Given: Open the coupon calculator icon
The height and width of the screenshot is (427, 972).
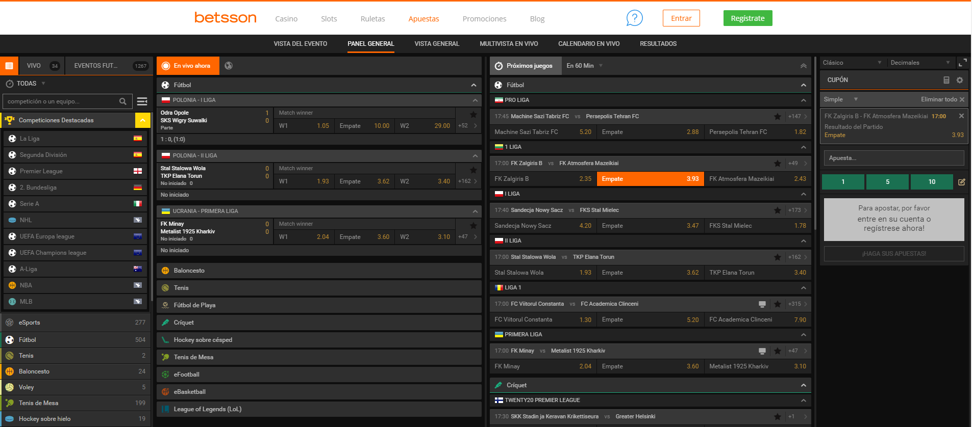Looking at the screenshot, I should pyautogui.click(x=946, y=80).
